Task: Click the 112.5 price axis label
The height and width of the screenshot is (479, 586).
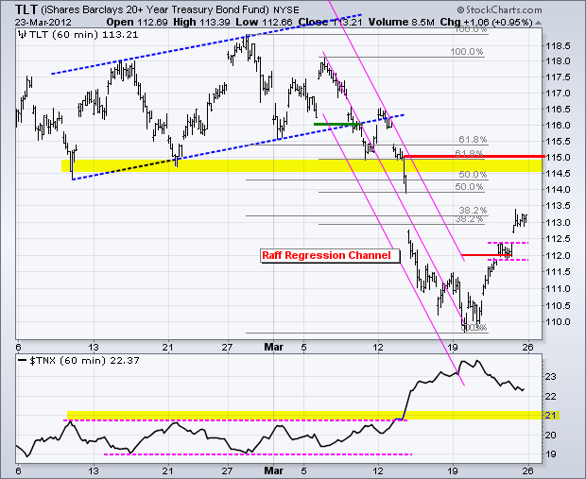Action: [558, 239]
